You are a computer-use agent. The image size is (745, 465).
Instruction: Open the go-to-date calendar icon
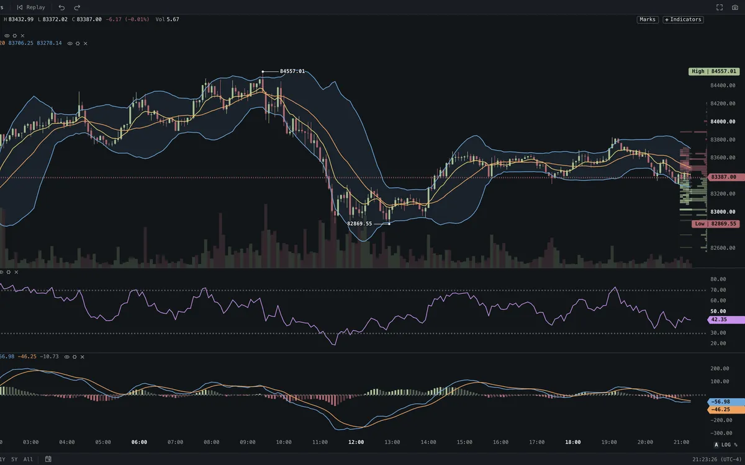pyautogui.click(x=48, y=459)
